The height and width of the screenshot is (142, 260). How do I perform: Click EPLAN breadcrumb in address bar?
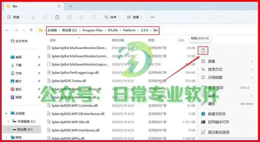pos(113,30)
